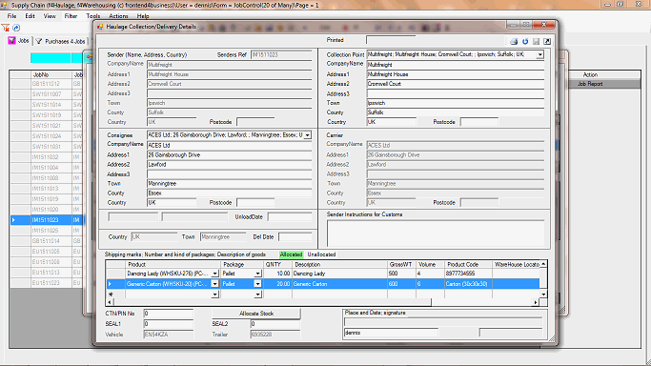Click the pop-out arrow icon in haulage dialog
This screenshot has width=651, height=366.
(x=547, y=42)
